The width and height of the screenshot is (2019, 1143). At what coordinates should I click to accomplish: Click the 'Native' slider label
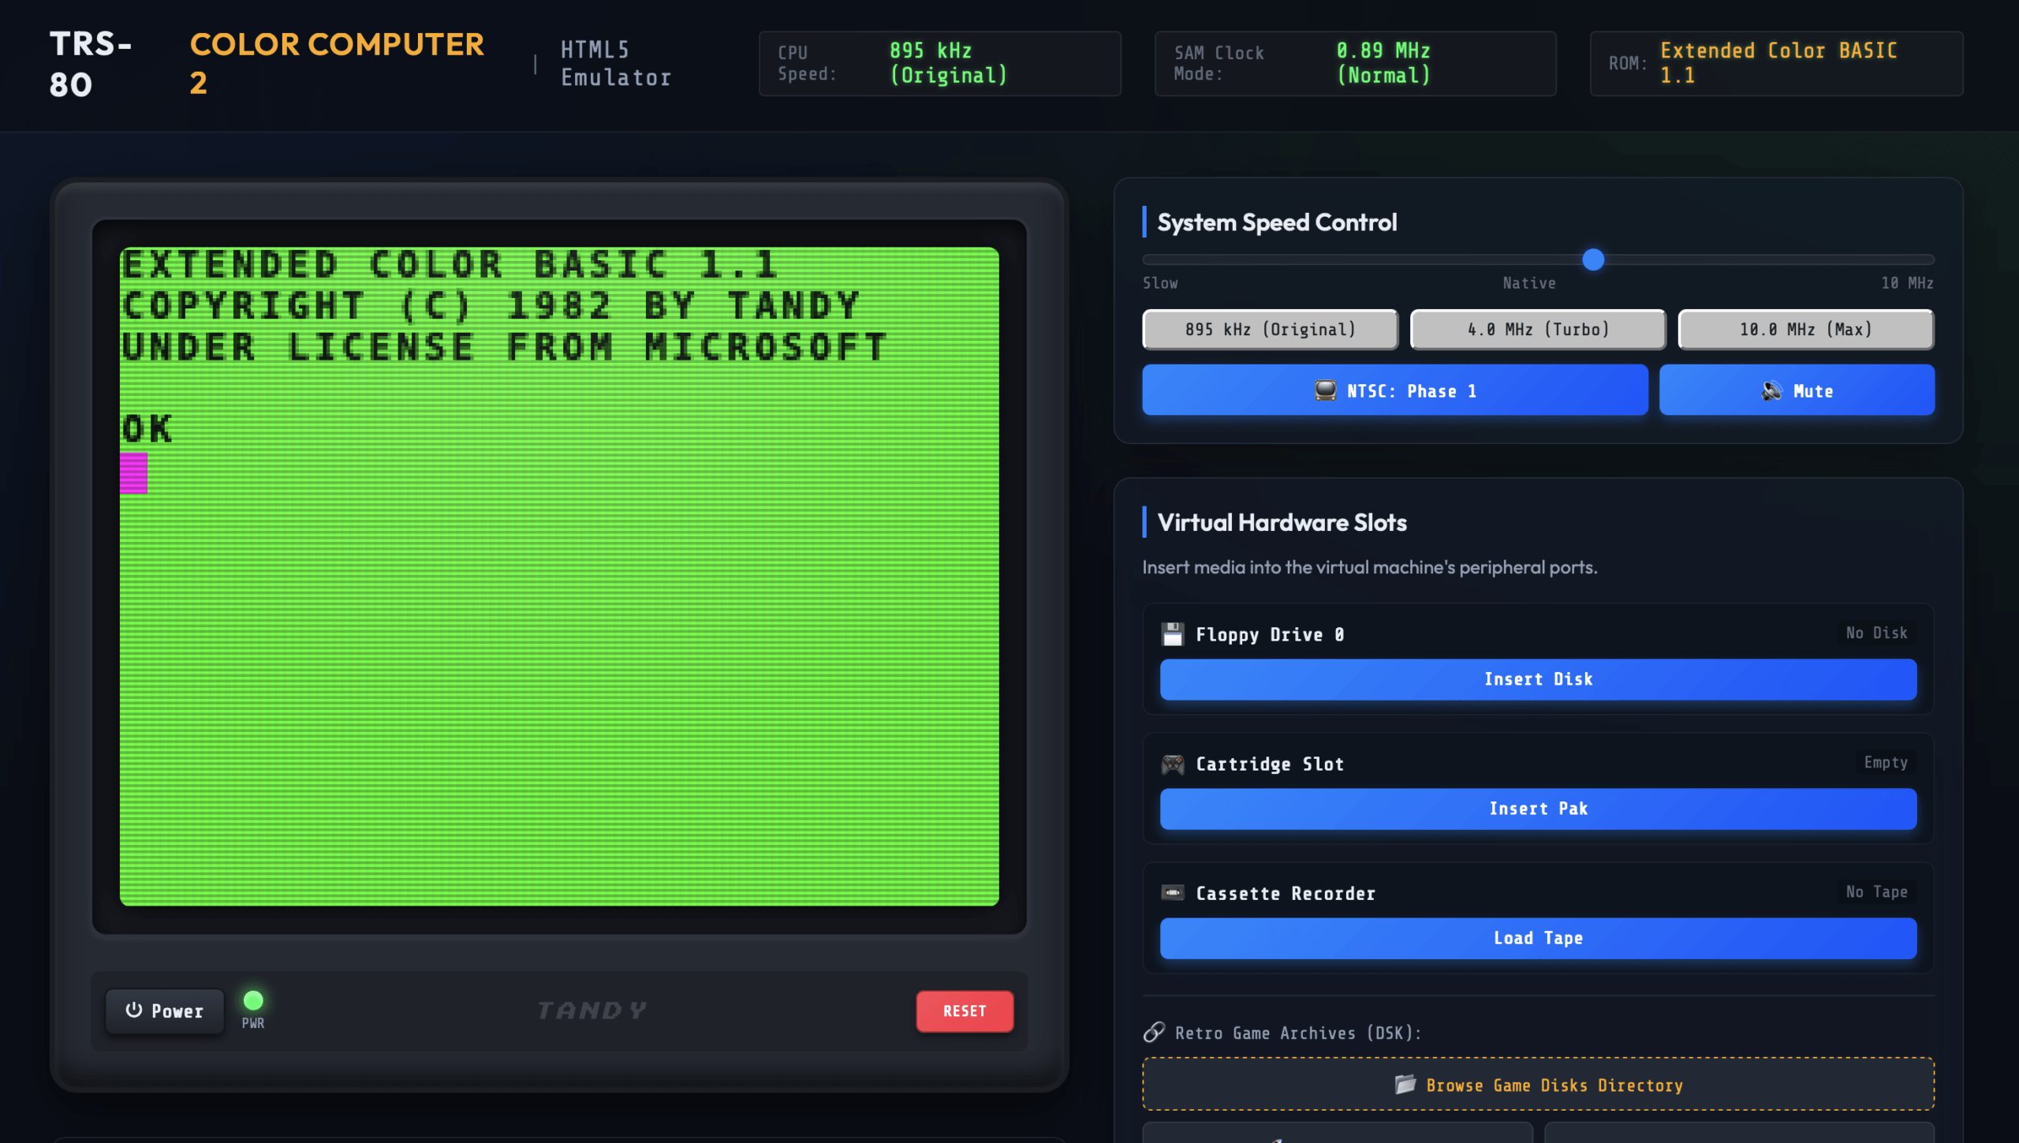[x=1529, y=283]
